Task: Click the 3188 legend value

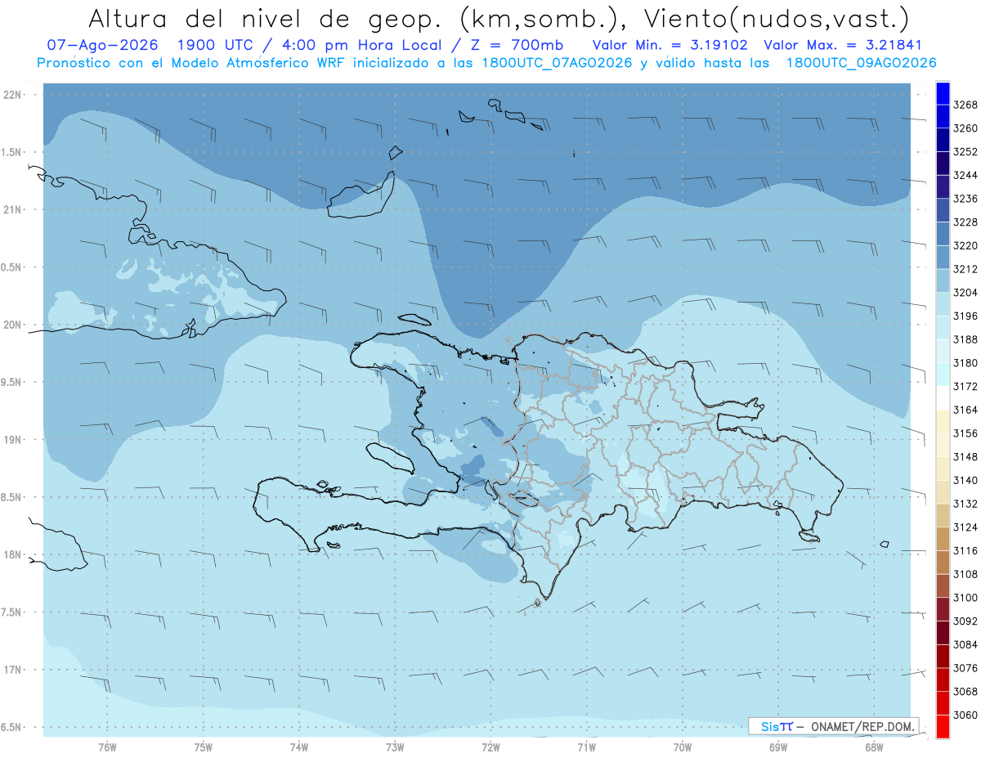Action: point(965,339)
